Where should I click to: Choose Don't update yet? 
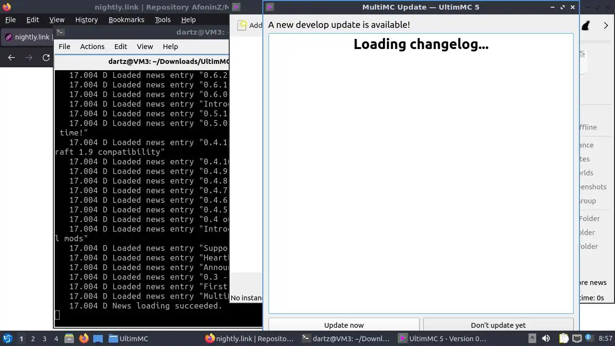(498, 325)
